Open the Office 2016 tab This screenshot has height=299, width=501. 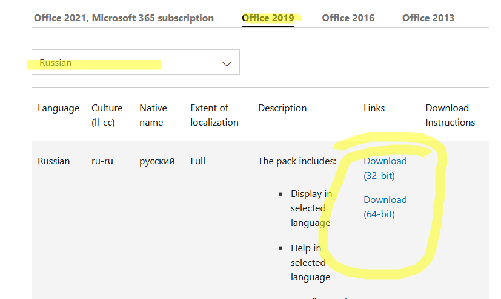click(x=348, y=18)
